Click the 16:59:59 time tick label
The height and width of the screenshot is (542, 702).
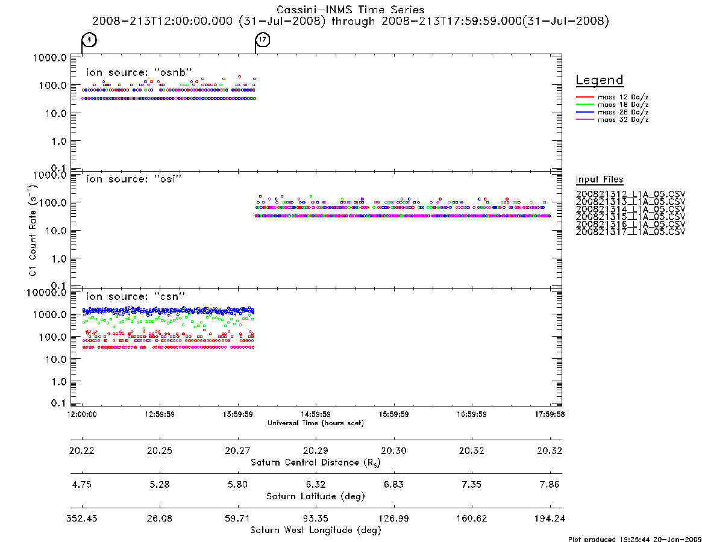click(471, 414)
